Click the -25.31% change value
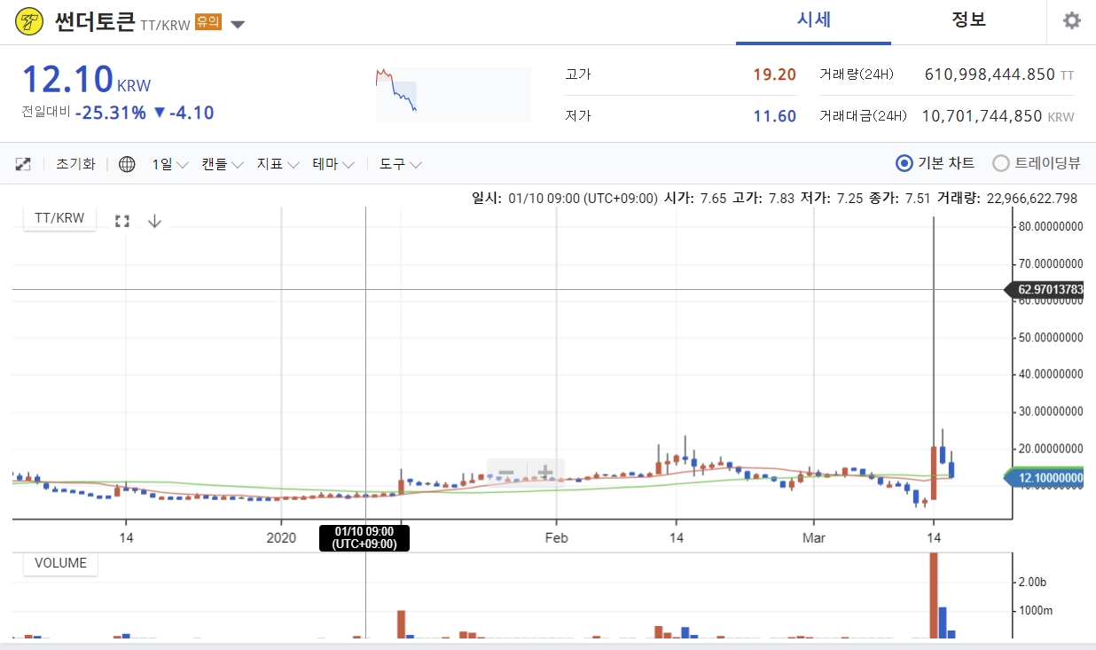This screenshot has width=1096, height=650. [111, 113]
